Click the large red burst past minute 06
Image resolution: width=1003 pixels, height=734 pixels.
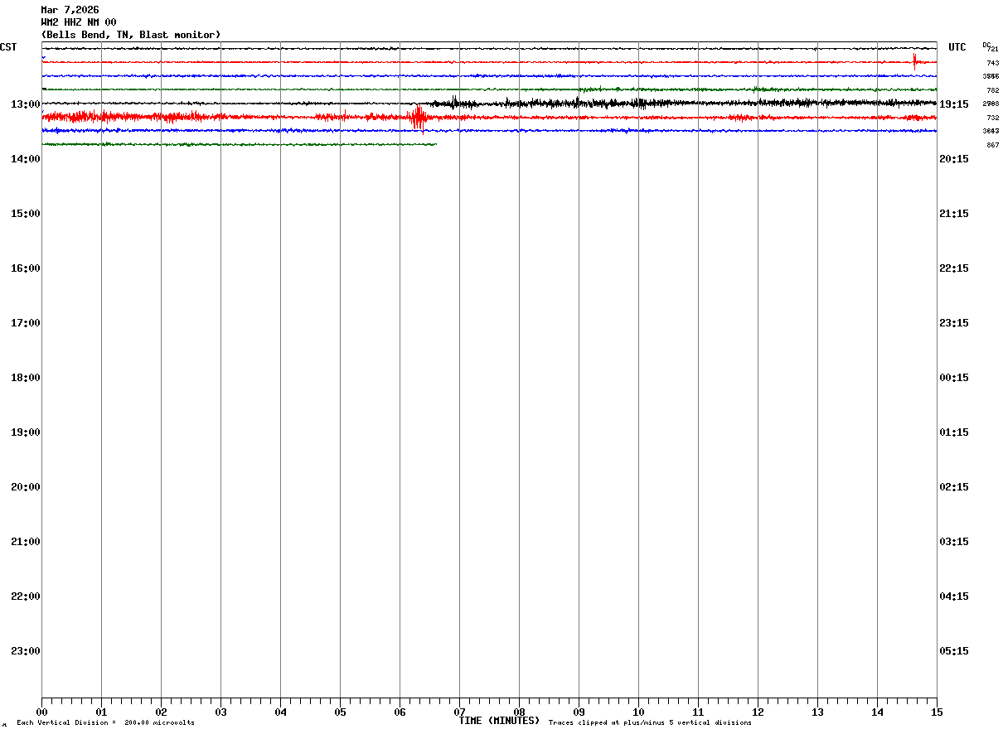click(419, 118)
